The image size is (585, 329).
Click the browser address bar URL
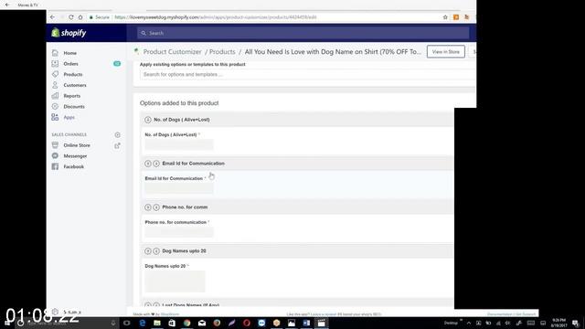point(216,17)
